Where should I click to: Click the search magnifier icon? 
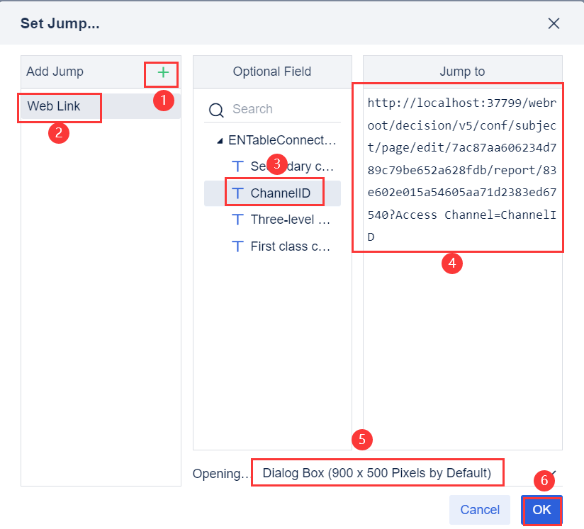[216, 109]
